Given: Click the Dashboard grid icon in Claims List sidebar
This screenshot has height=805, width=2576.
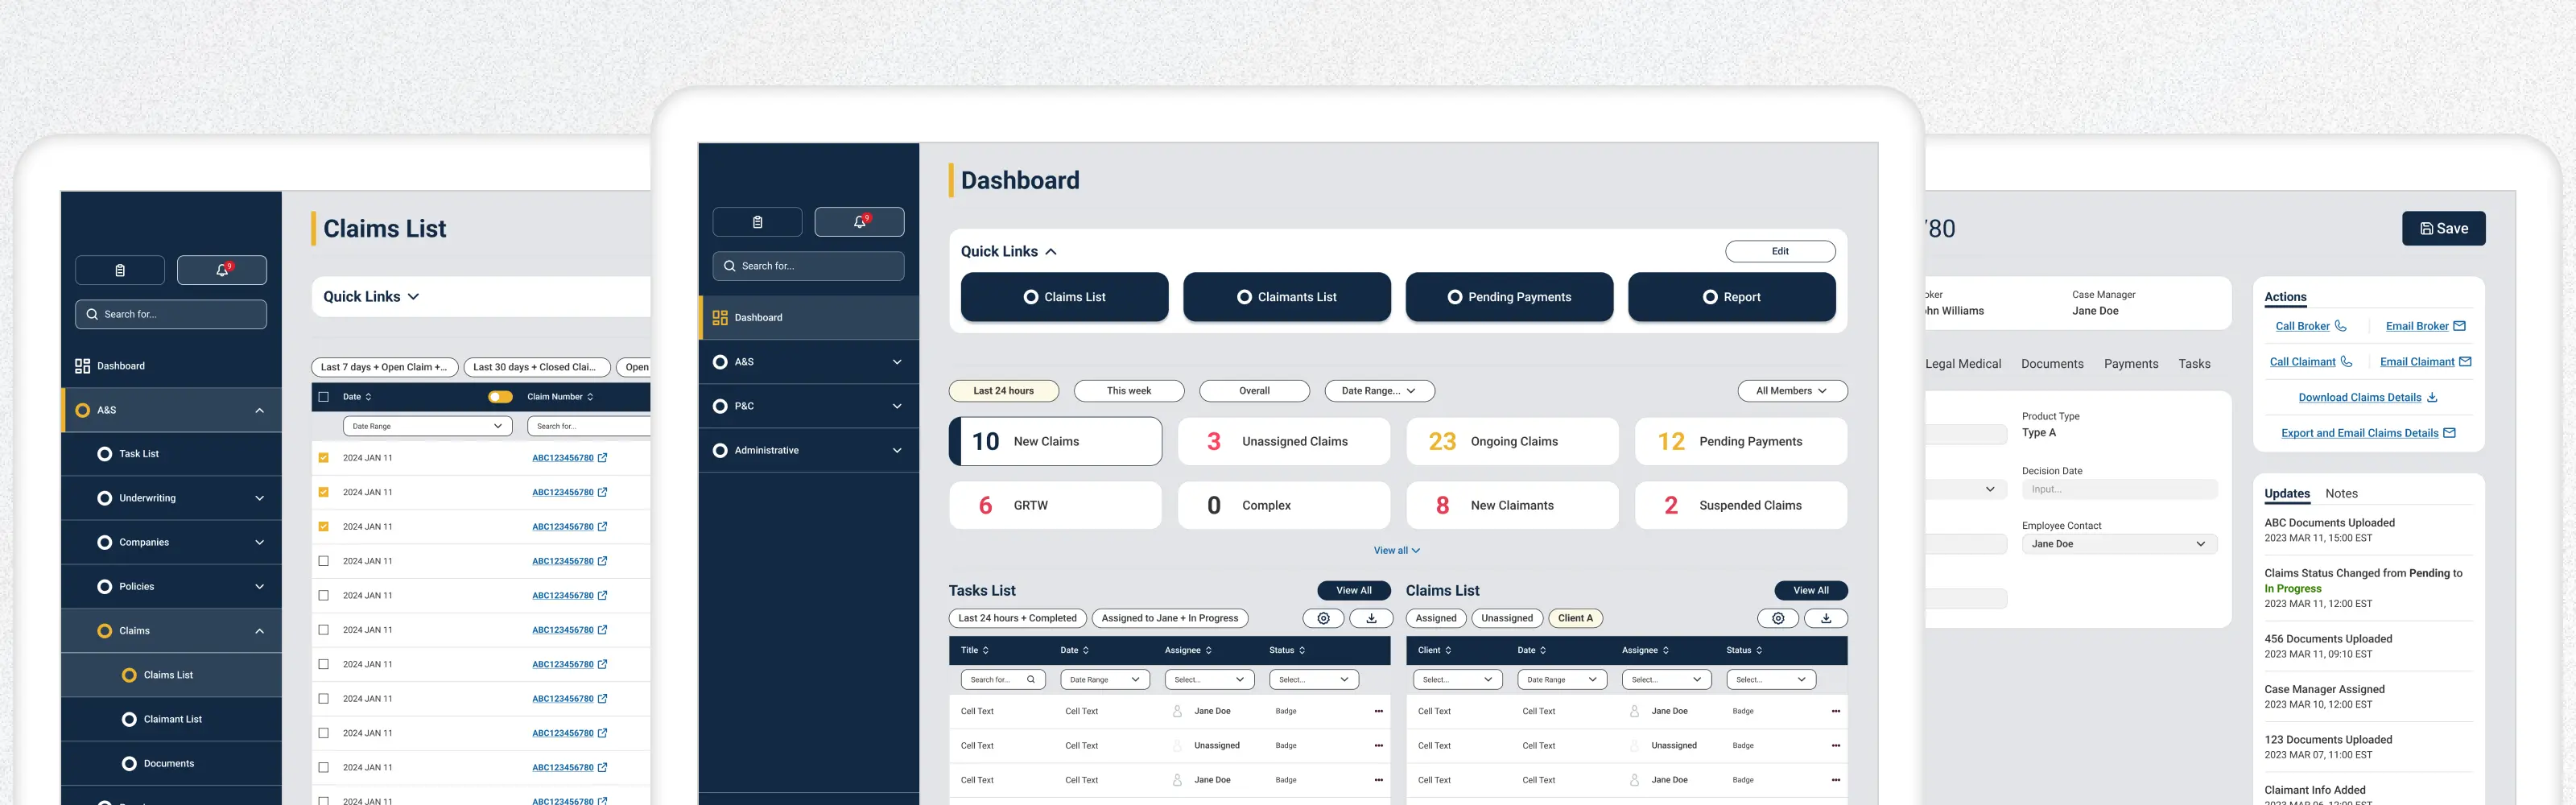Looking at the screenshot, I should click(x=83, y=366).
